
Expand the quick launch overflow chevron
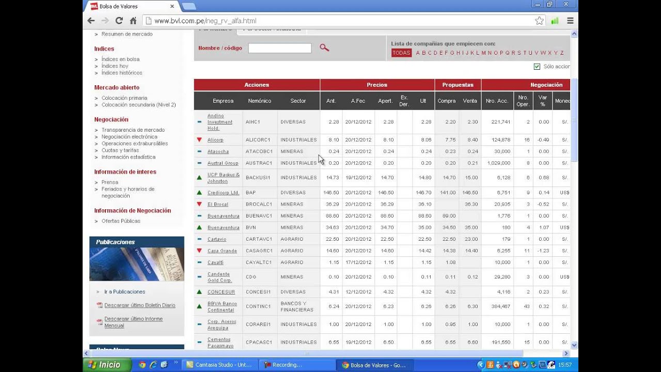coord(176,363)
